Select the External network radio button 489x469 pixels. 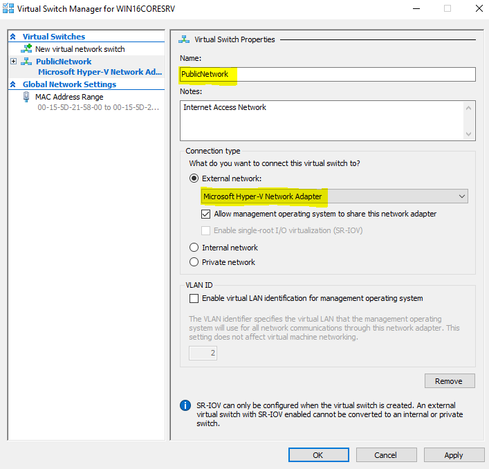click(x=194, y=178)
